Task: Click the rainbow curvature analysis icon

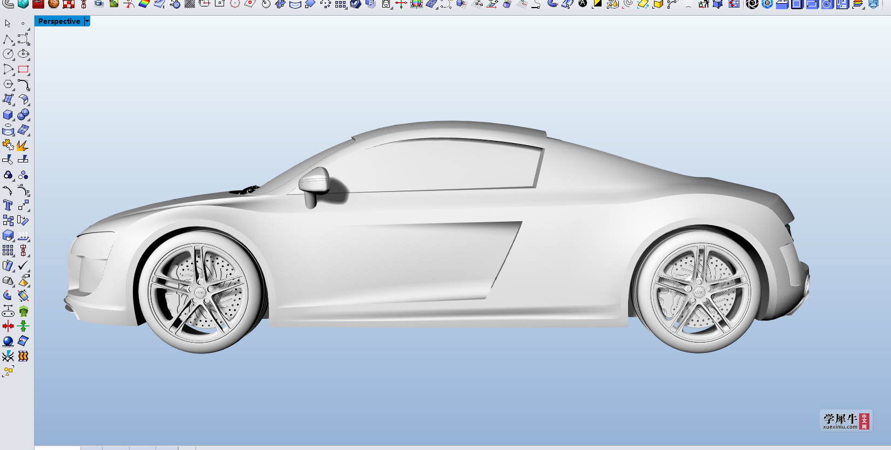Action: coord(144,4)
